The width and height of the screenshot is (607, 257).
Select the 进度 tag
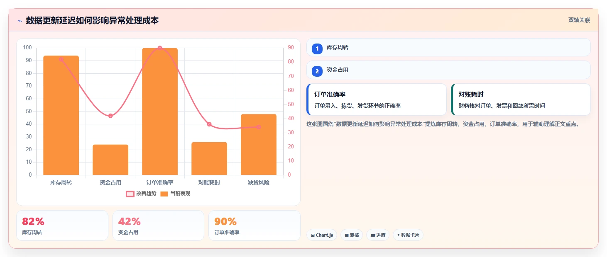coord(378,235)
